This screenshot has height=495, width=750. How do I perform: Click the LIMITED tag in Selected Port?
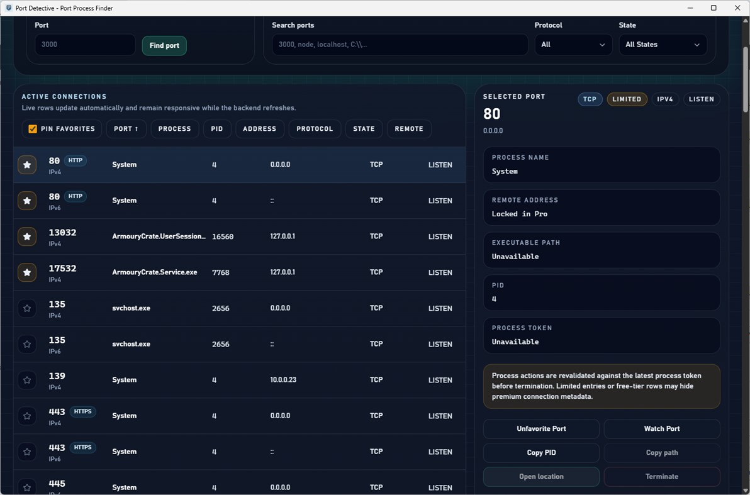coord(627,99)
